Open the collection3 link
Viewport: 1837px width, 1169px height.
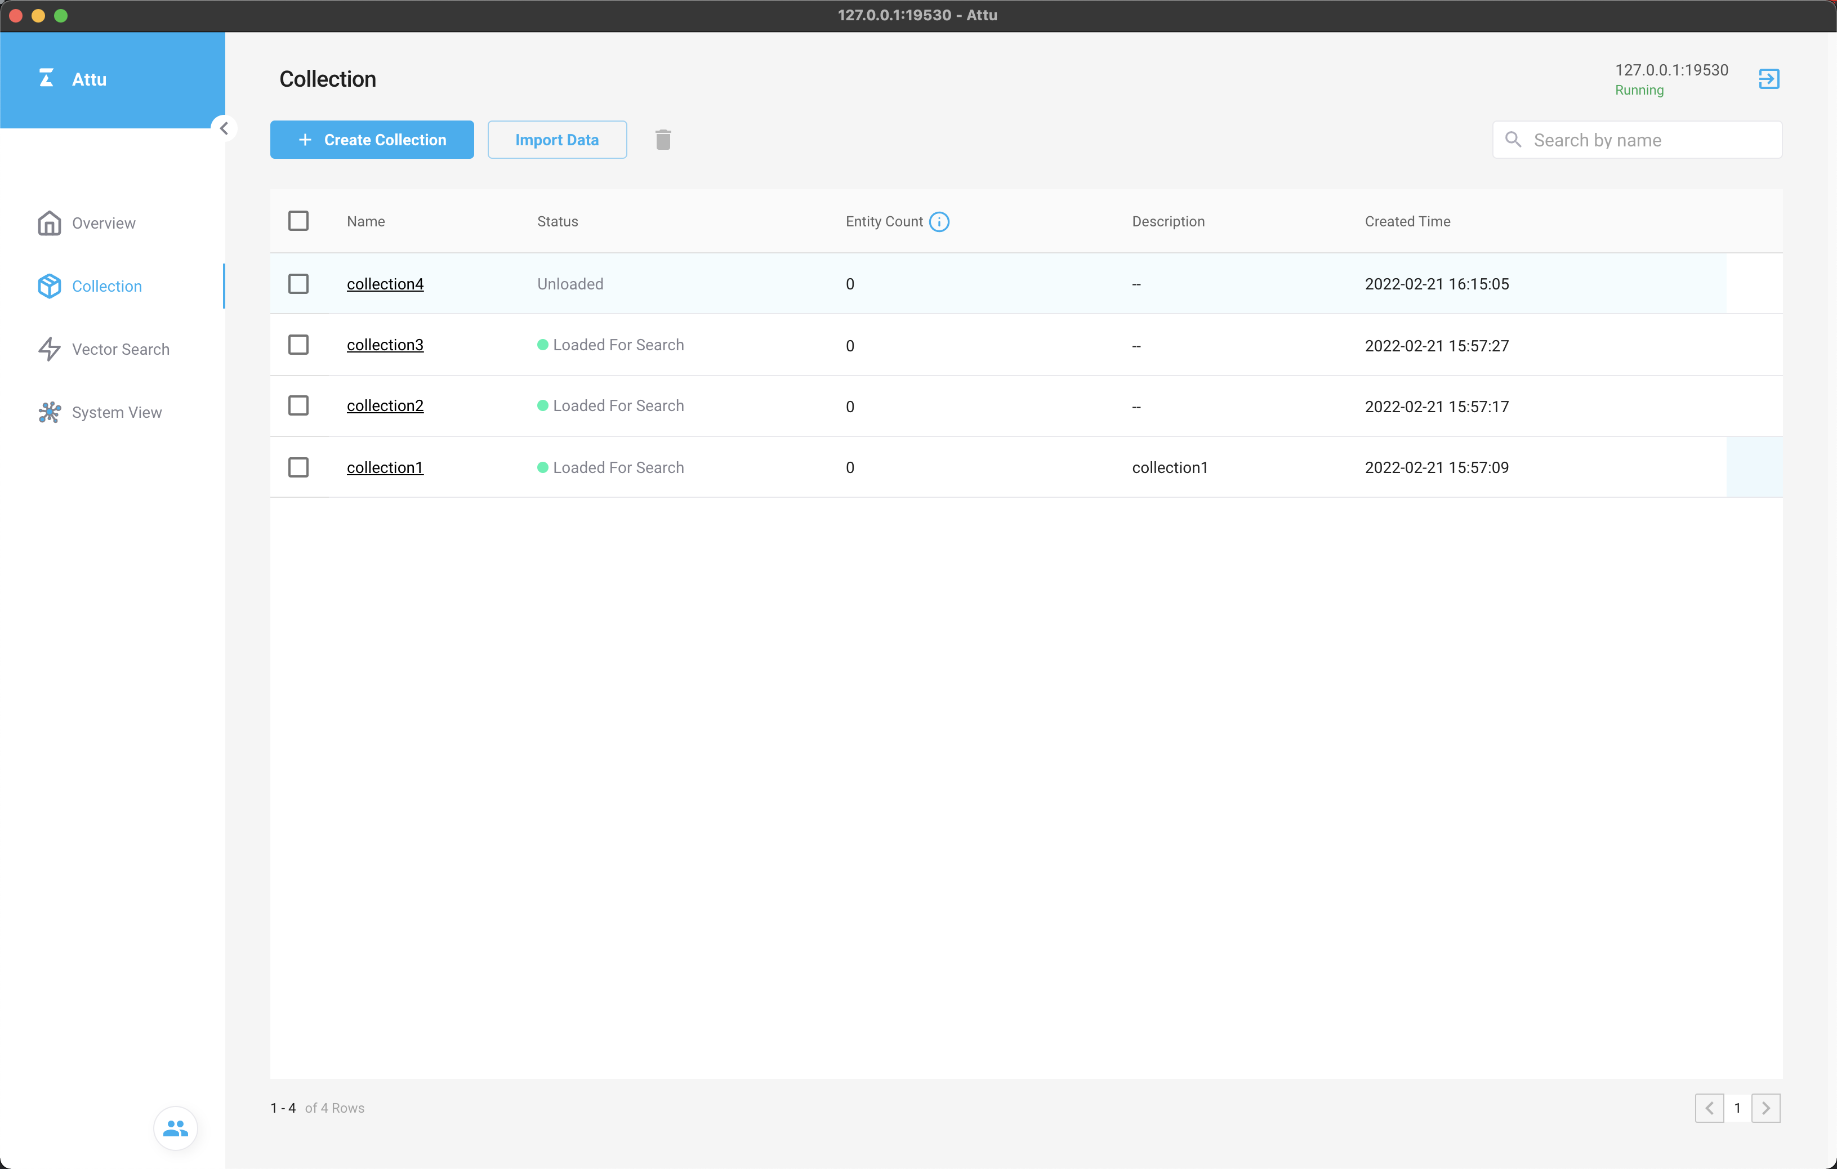pos(385,345)
